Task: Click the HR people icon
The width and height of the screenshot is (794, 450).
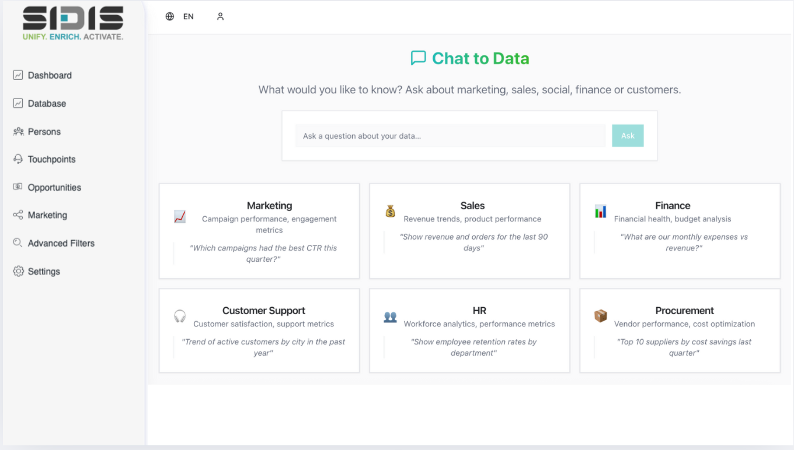Action: pyautogui.click(x=390, y=317)
